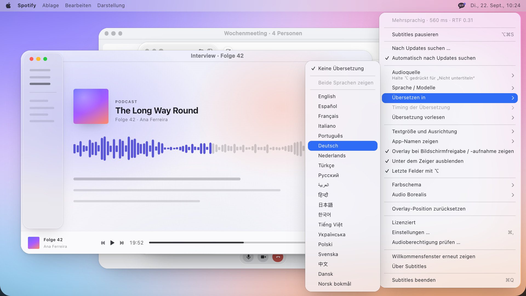Toggle Letzte Felder mit Option-Taste
The image size is (526, 296).
click(x=450, y=171)
